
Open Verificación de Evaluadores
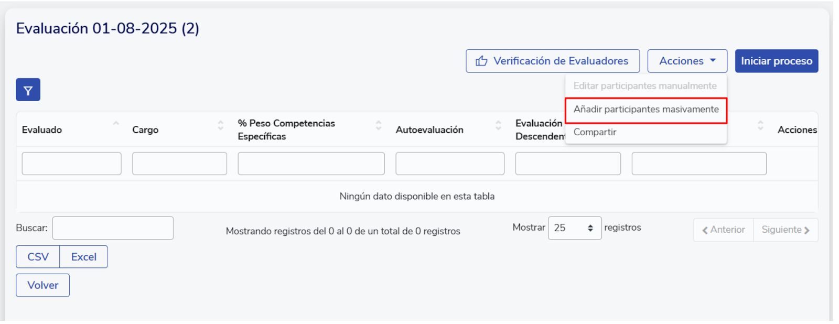pos(552,61)
